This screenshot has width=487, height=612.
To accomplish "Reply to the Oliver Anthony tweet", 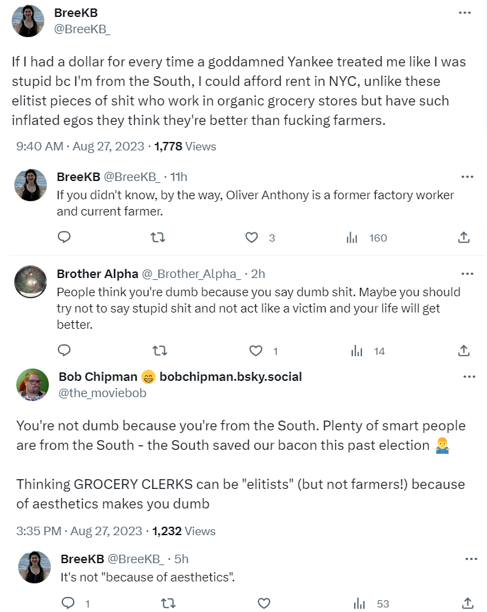I will [64, 238].
